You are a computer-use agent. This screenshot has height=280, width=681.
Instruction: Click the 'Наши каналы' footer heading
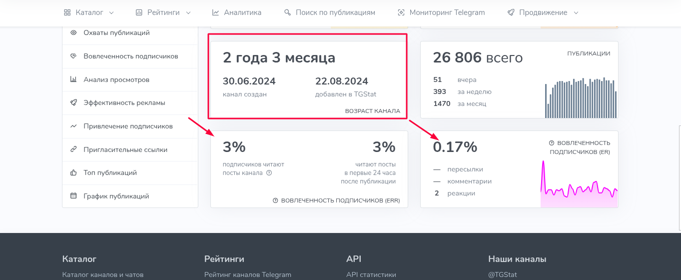(517, 259)
